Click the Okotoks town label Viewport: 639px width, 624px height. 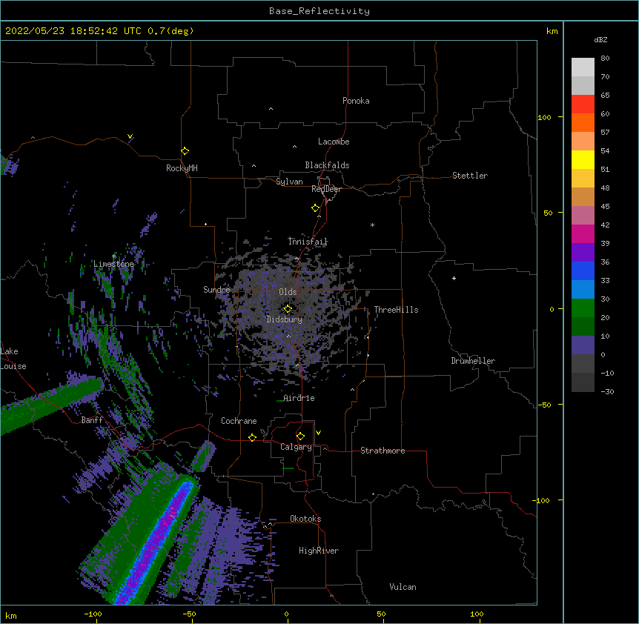[x=305, y=519]
